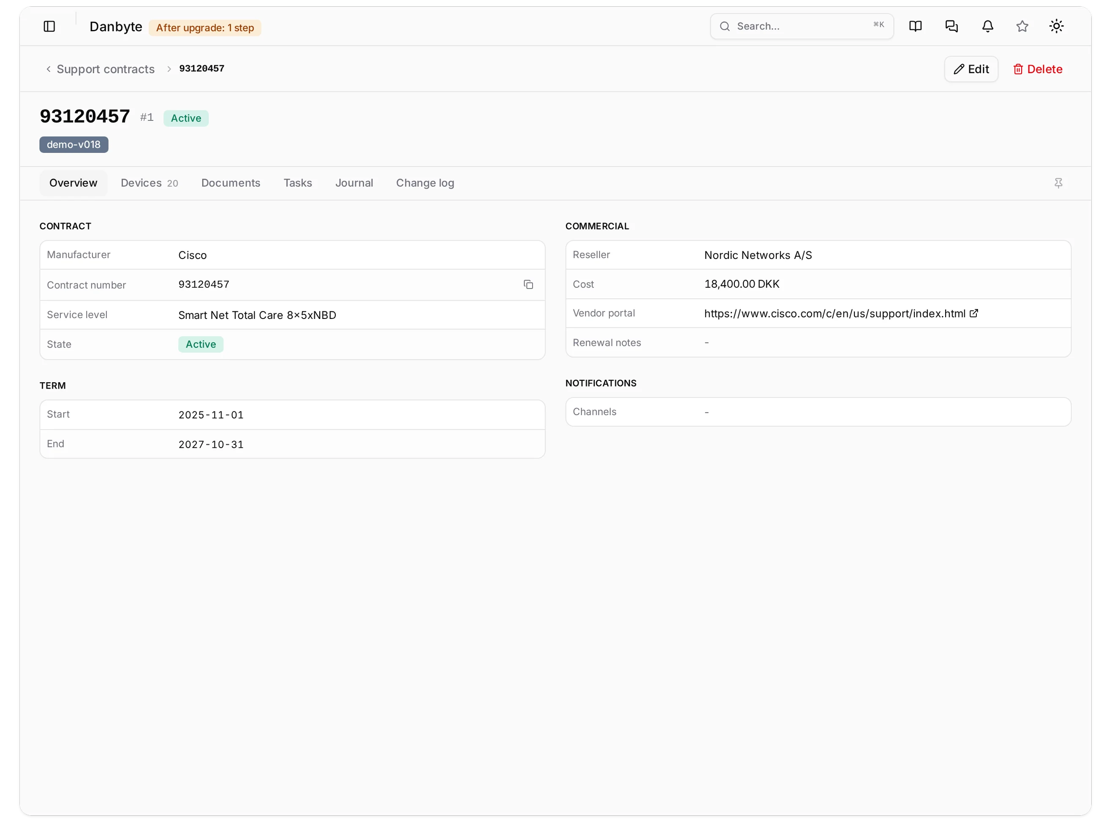Screen dimensions: 1098x822
Task: Open the Documents tab
Action: 231,183
